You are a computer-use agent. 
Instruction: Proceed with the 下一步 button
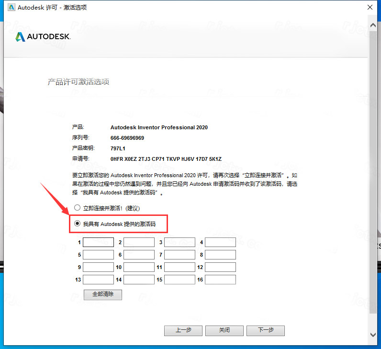(266, 330)
